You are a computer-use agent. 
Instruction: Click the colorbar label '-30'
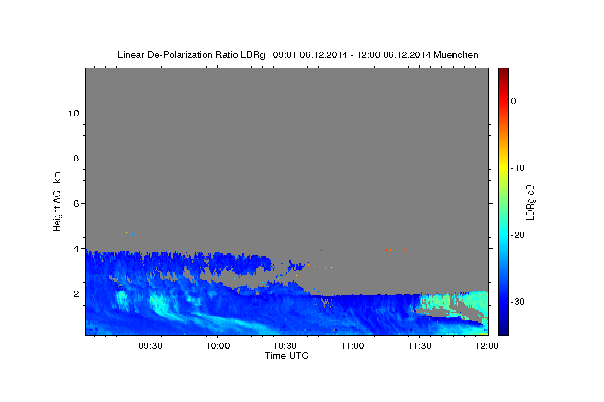(518, 301)
